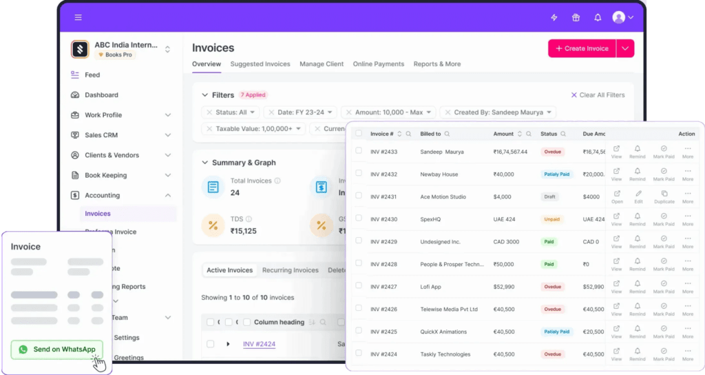The height and width of the screenshot is (375, 705).
Task: Click Remind bell for INV #2432
Action: [638, 174]
